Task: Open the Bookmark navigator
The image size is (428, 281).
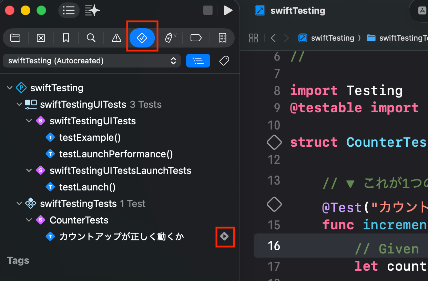Action: 65,38
